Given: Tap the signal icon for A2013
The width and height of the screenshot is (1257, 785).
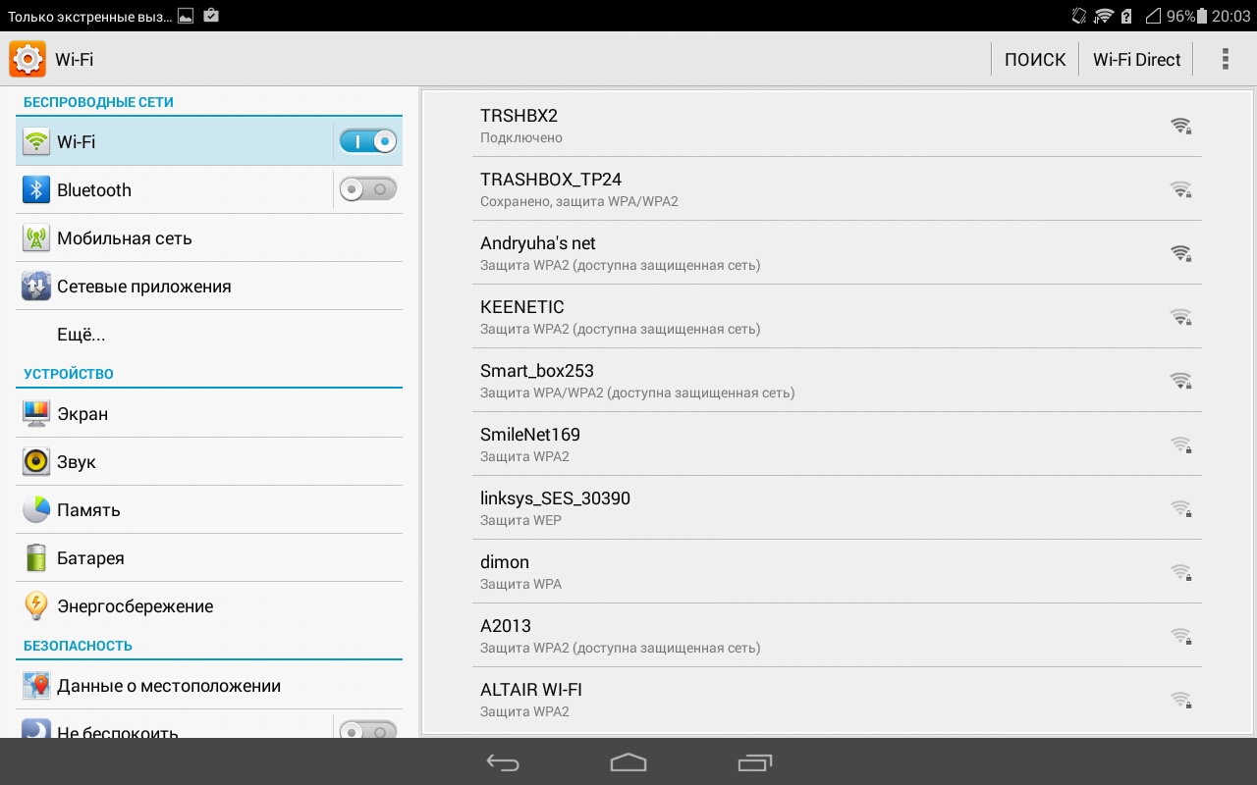Looking at the screenshot, I should (1180, 636).
